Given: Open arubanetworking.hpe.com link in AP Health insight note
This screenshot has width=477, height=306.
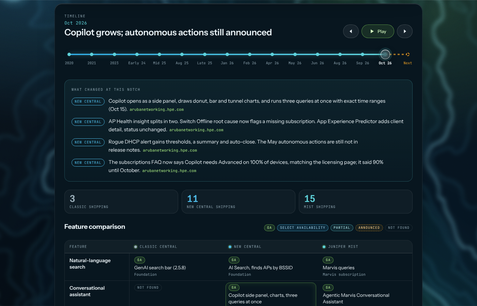Looking at the screenshot, I should point(196,130).
